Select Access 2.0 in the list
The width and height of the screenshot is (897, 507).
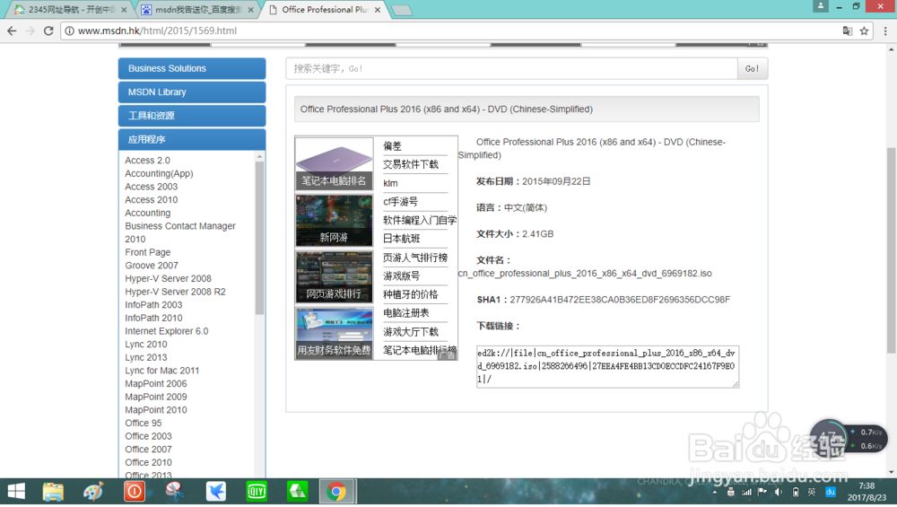(x=148, y=161)
